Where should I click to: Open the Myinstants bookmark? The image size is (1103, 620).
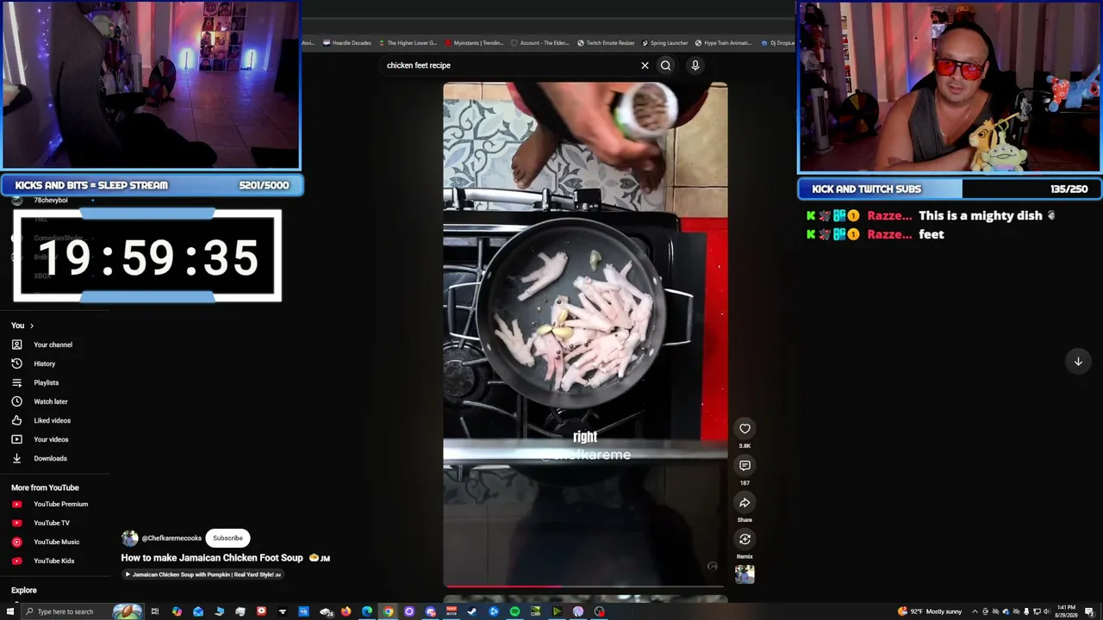(474, 43)
